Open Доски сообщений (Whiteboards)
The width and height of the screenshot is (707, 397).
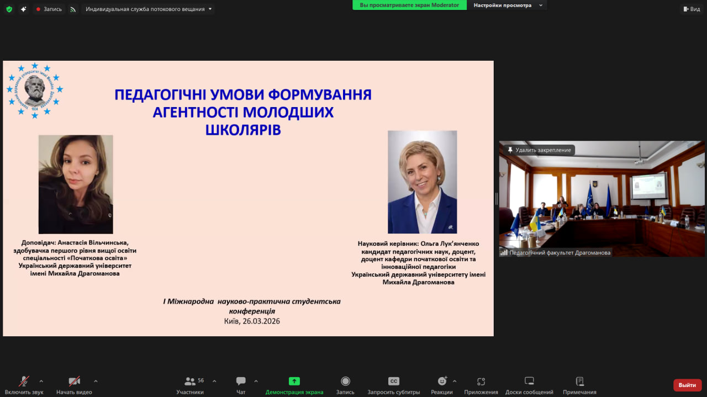click(x=529, y=384)
